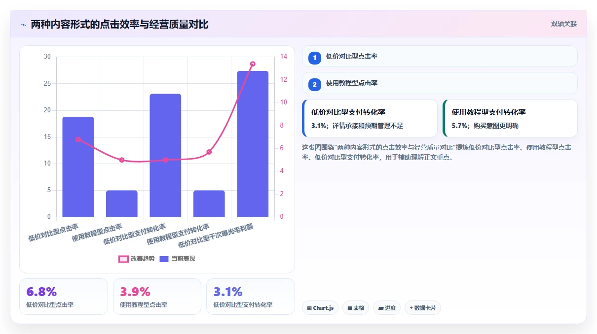Image resolution: width=597 pixels, height=334 pixels.
Task: Click the lightning icon beside the title
Action: click(24, 25)
